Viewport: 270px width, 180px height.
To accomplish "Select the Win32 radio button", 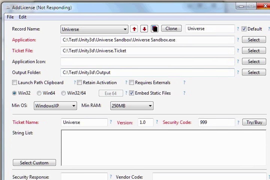I will coord(14,93).
